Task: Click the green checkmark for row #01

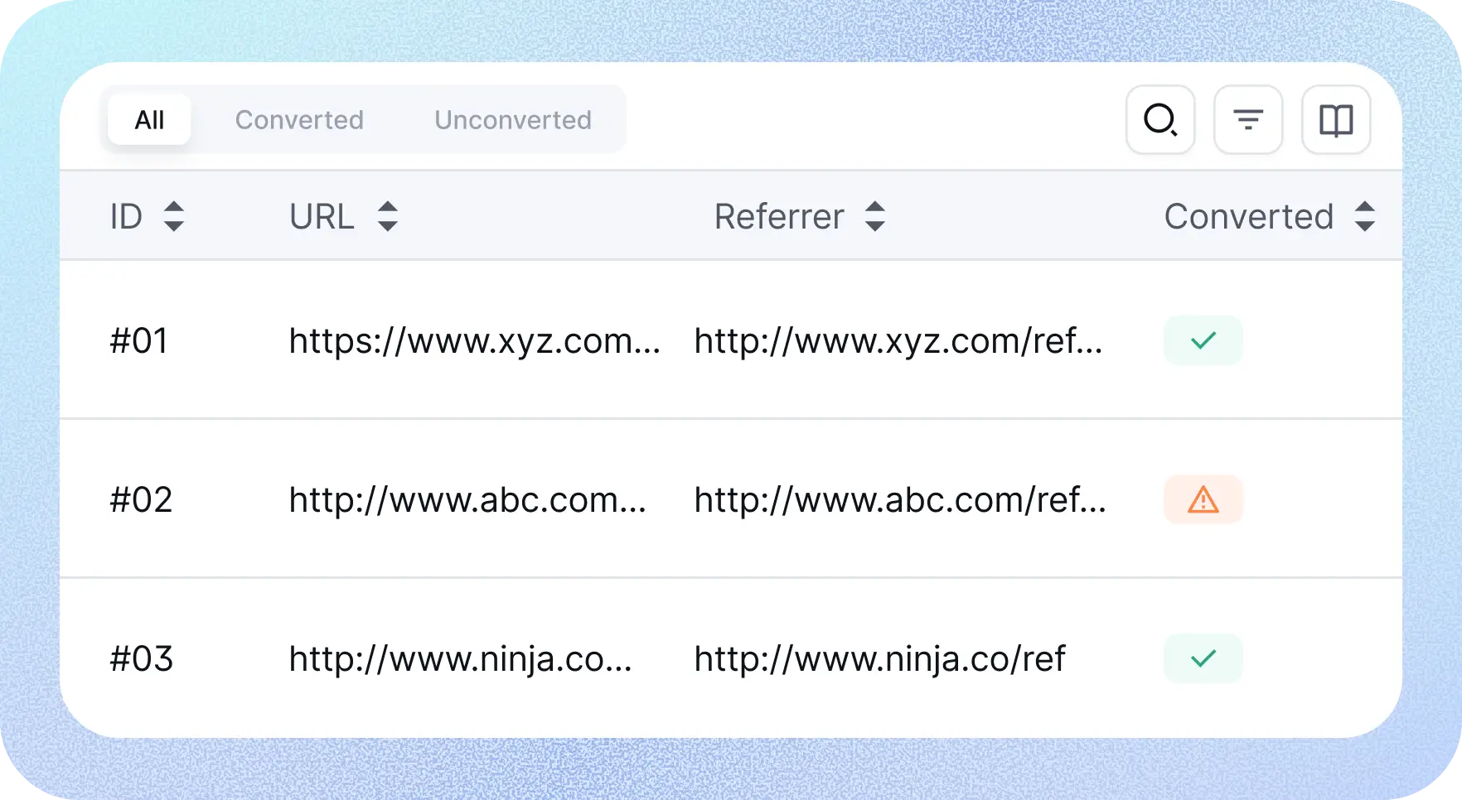Action: point(1203,340)
